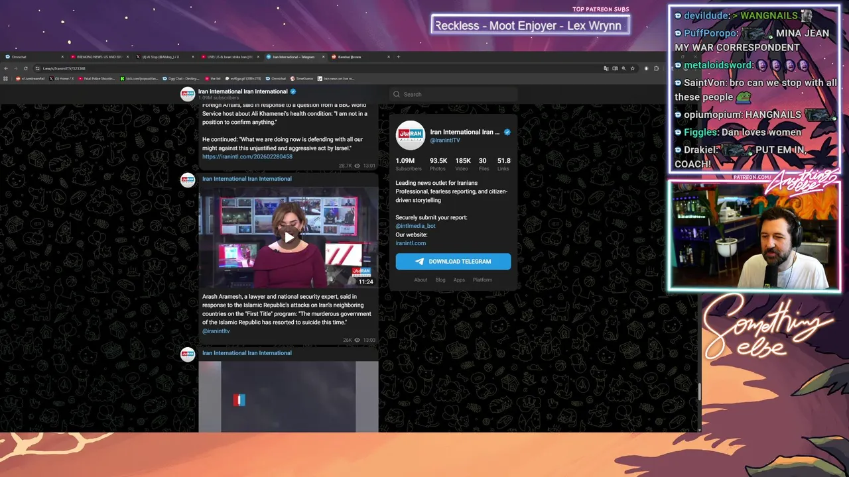Open the iranintl.com/202602280458 post link

pyautogui.click(x=247, y=157)
